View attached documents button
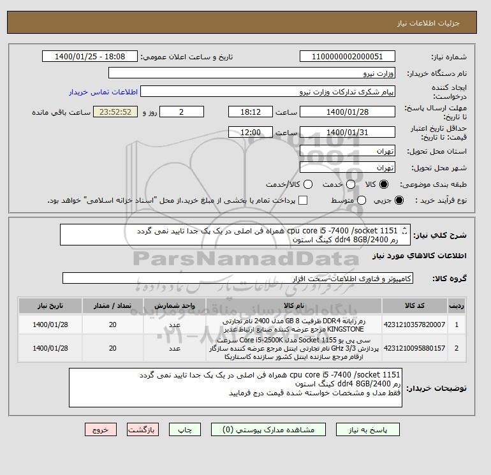Viewport: 491px width, 475px height. (268, 430)
